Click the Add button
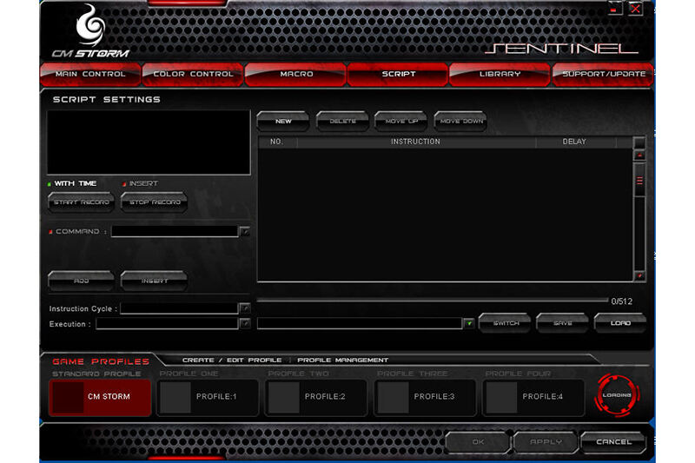 [x=81, y=281]
